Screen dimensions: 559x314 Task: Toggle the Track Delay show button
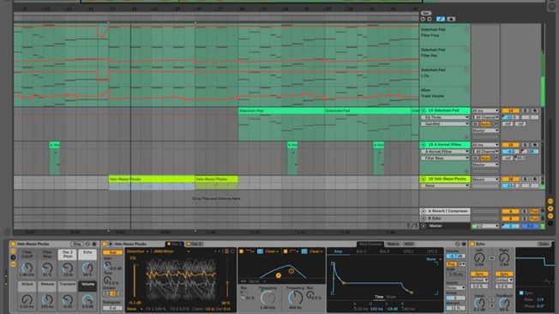coord(550,223)
